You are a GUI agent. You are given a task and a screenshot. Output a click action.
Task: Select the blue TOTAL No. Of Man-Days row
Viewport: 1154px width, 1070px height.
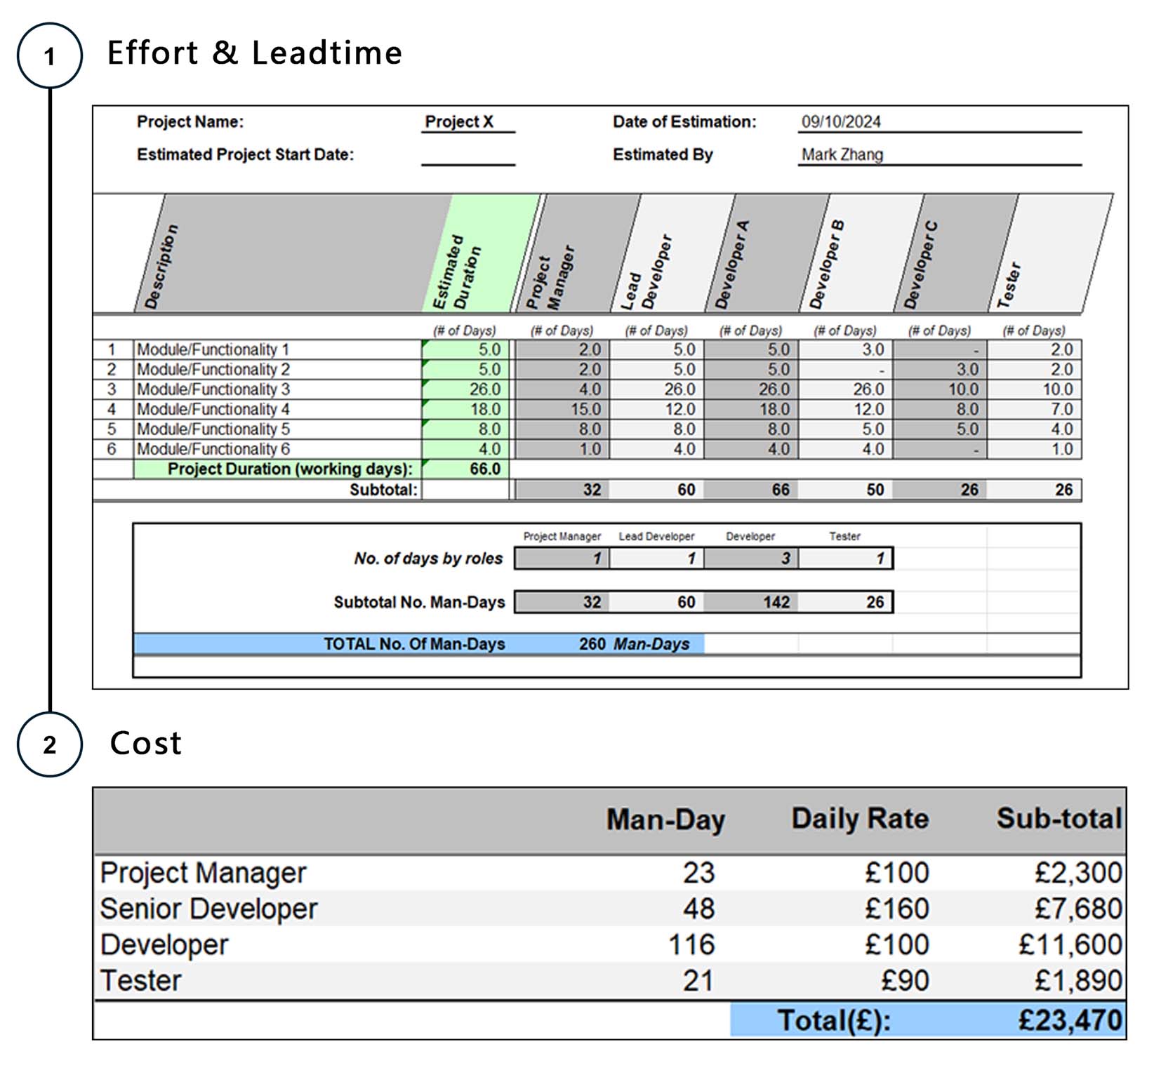(418, 644)
